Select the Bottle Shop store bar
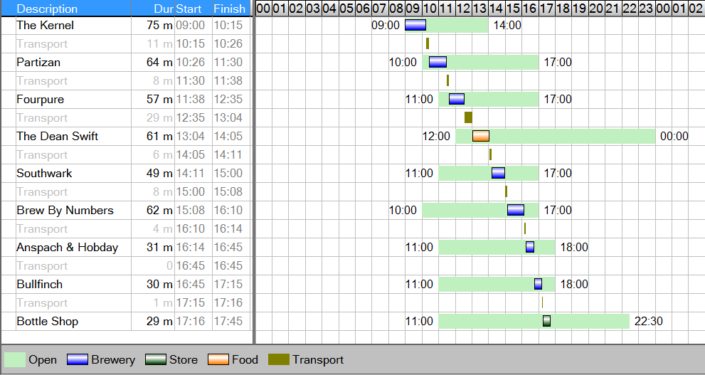The width and height of the screenshot is (705, 375). (x=547, y=321)
